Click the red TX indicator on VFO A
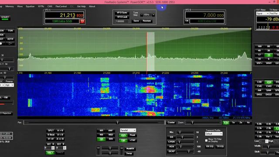 tap(82, 21)
